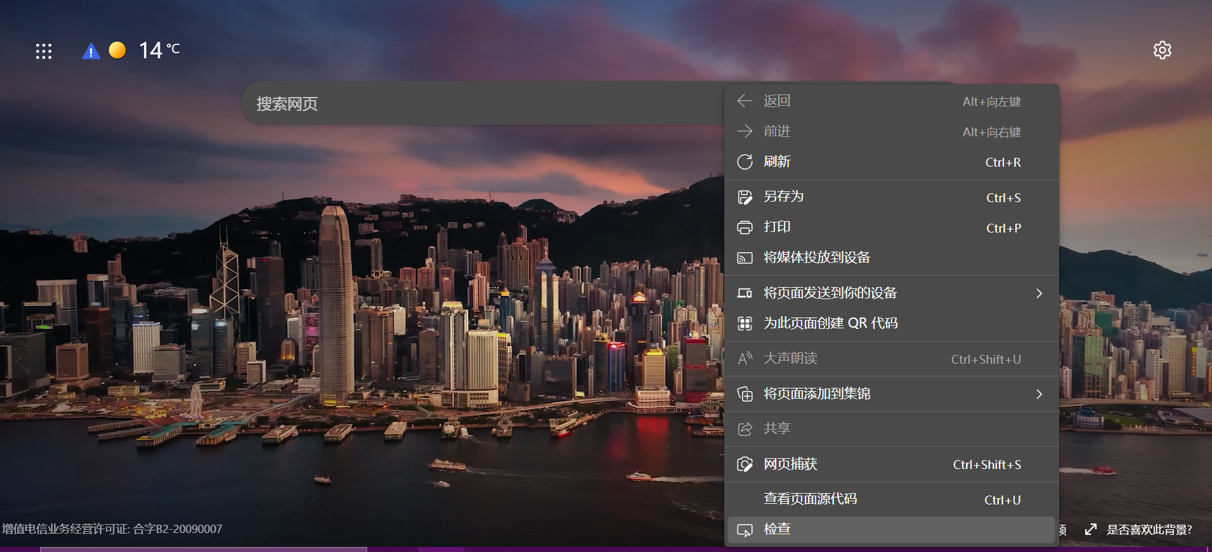Click the sunny weather icon
The image size is (1212, 552).
117,50
